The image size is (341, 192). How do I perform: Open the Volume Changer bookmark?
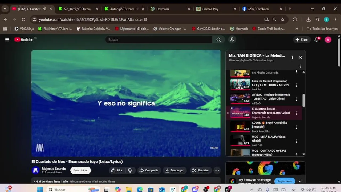click(x=170, y=29)
